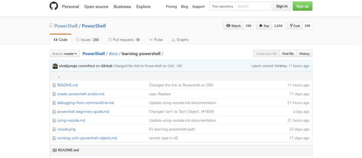Open the Personal menu item
Image resolution: width=362 pixels, height=158 pixels.
[71, 7]
